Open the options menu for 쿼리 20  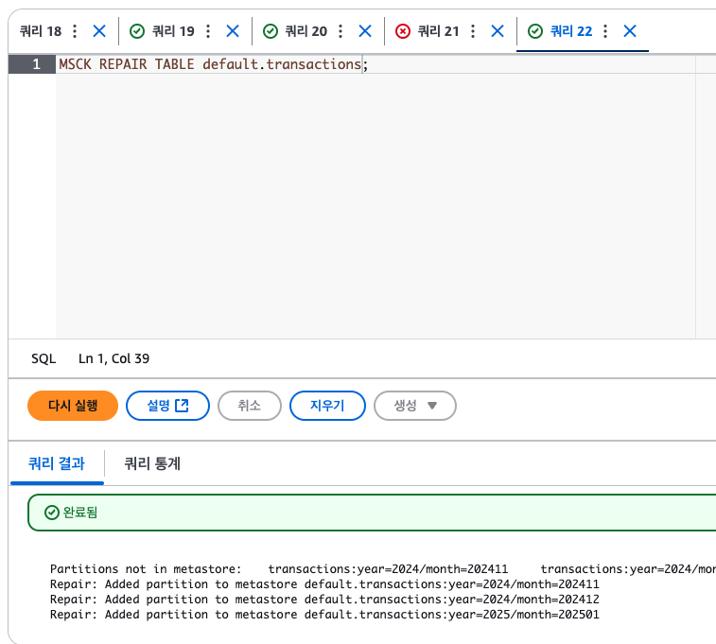pyautogui.click(x=341, y=31)
